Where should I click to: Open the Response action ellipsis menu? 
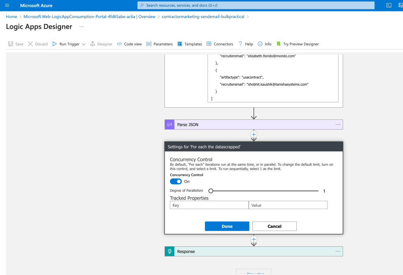coord(338,251)
